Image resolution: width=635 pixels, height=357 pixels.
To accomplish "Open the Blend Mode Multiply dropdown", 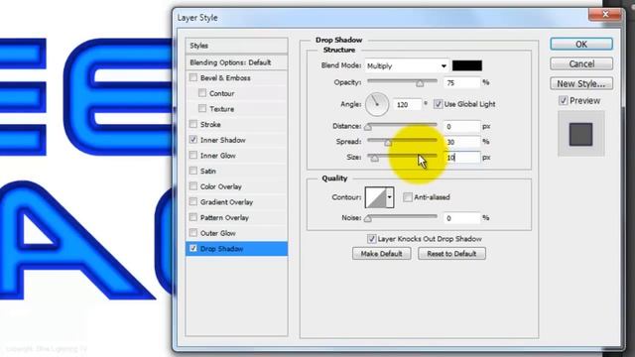I will tap(407, 65).
